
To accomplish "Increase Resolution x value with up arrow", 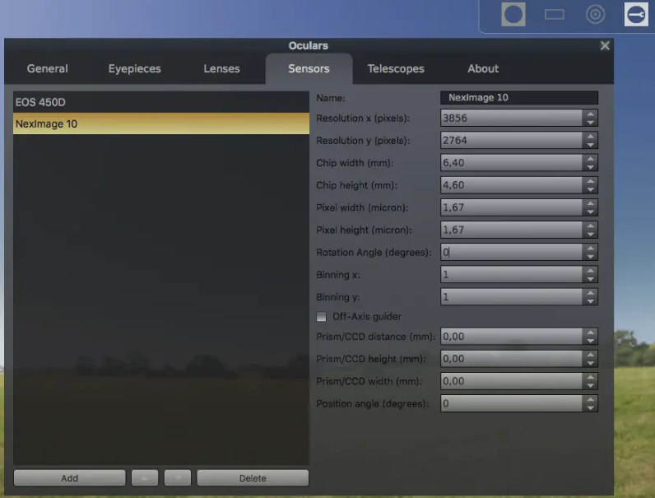I will click(590, 114).
